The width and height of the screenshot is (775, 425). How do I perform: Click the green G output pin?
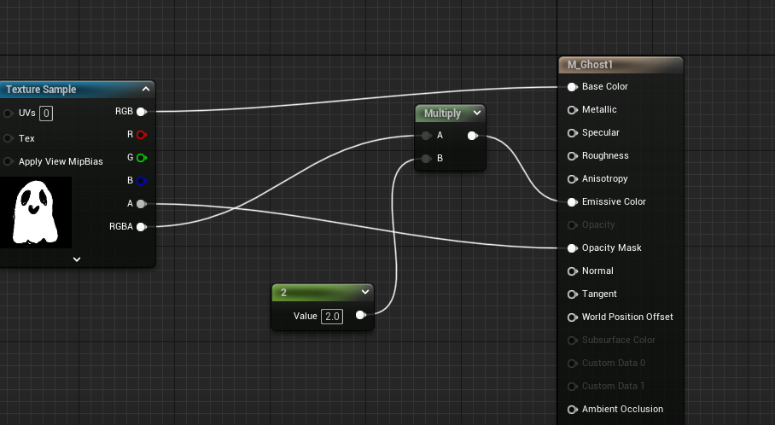141,158
